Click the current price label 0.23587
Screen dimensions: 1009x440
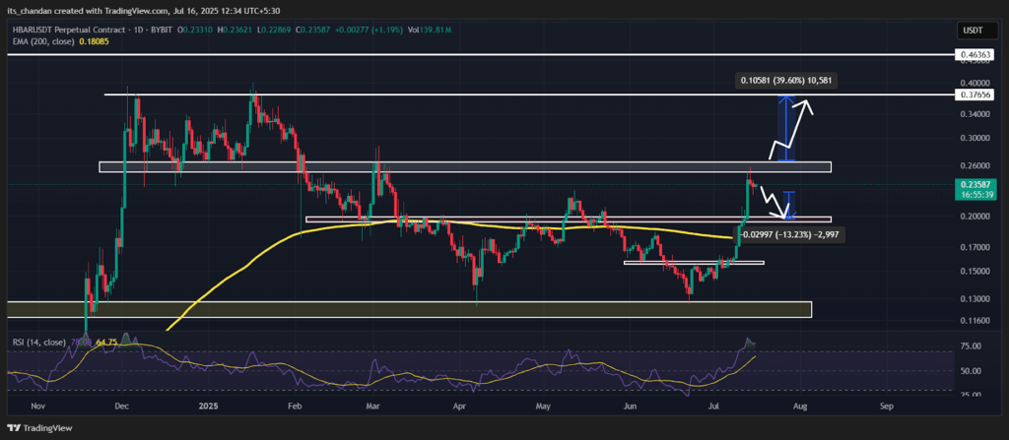click(x=976, y=185)
